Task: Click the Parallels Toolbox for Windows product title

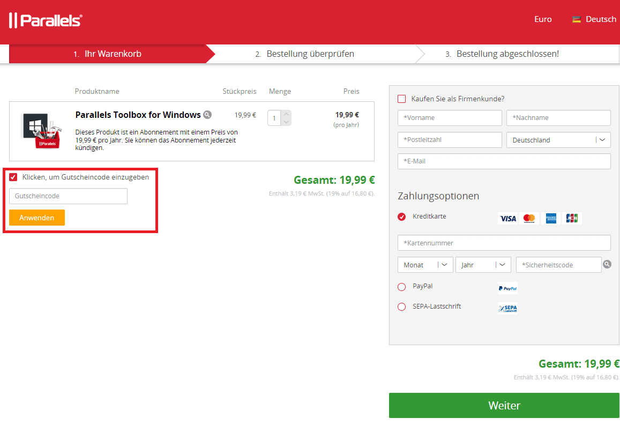Action: (138, 115)
